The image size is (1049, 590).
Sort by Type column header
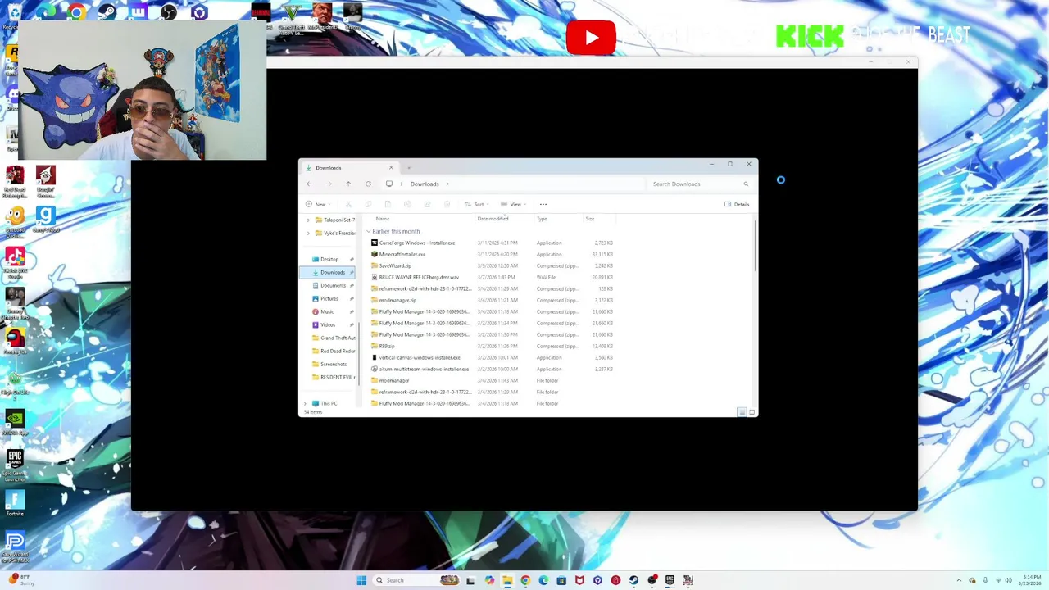[x=542, y=219]
